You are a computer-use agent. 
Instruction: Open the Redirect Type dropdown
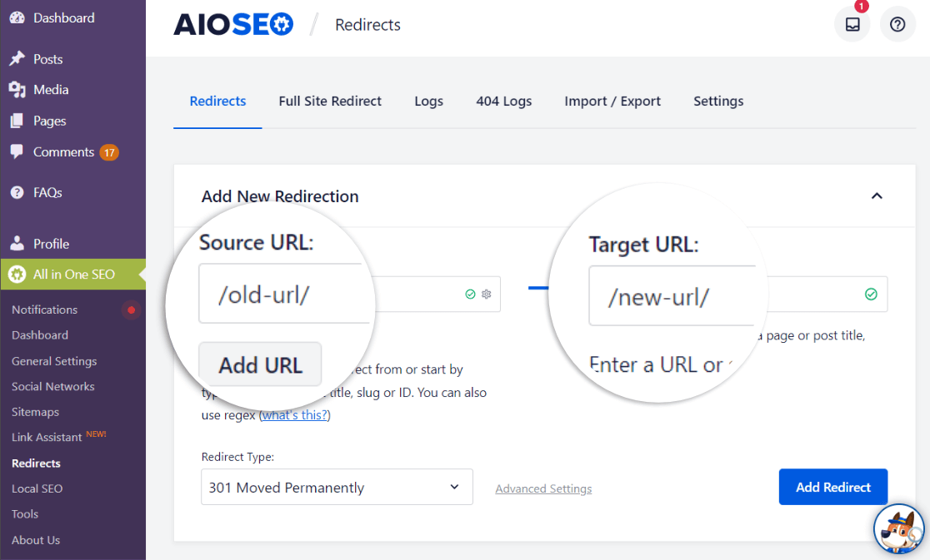(x=337, y=487)
